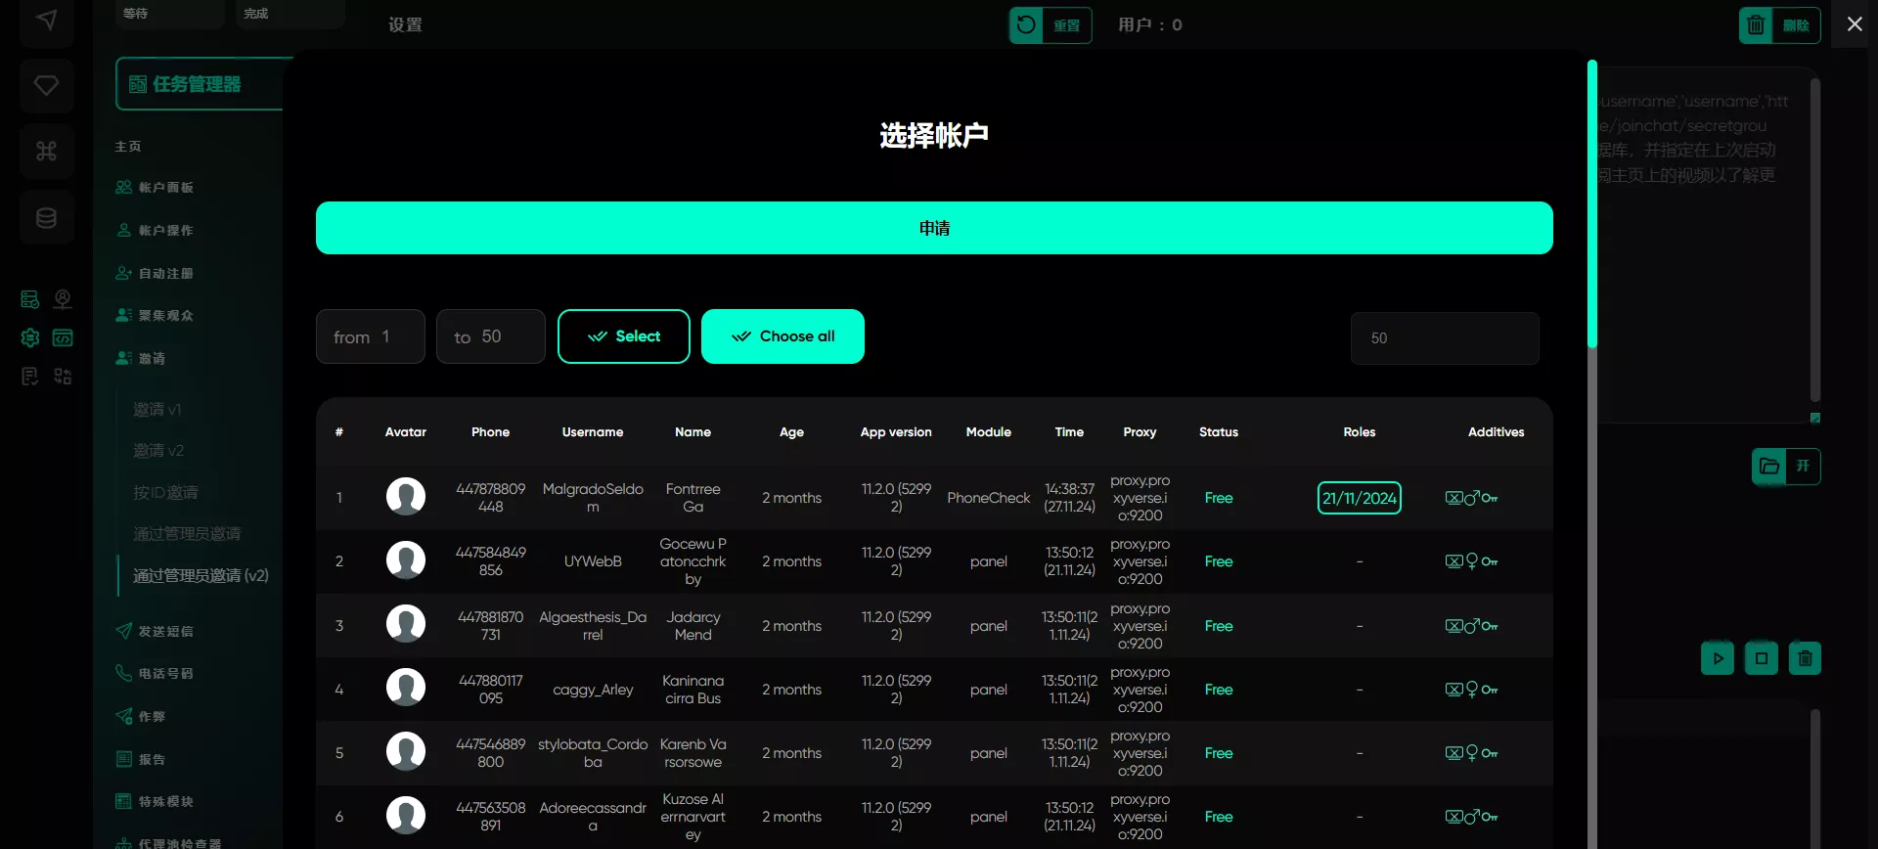
Task: Open the database icon in the left rail
Action: [46, 217]
